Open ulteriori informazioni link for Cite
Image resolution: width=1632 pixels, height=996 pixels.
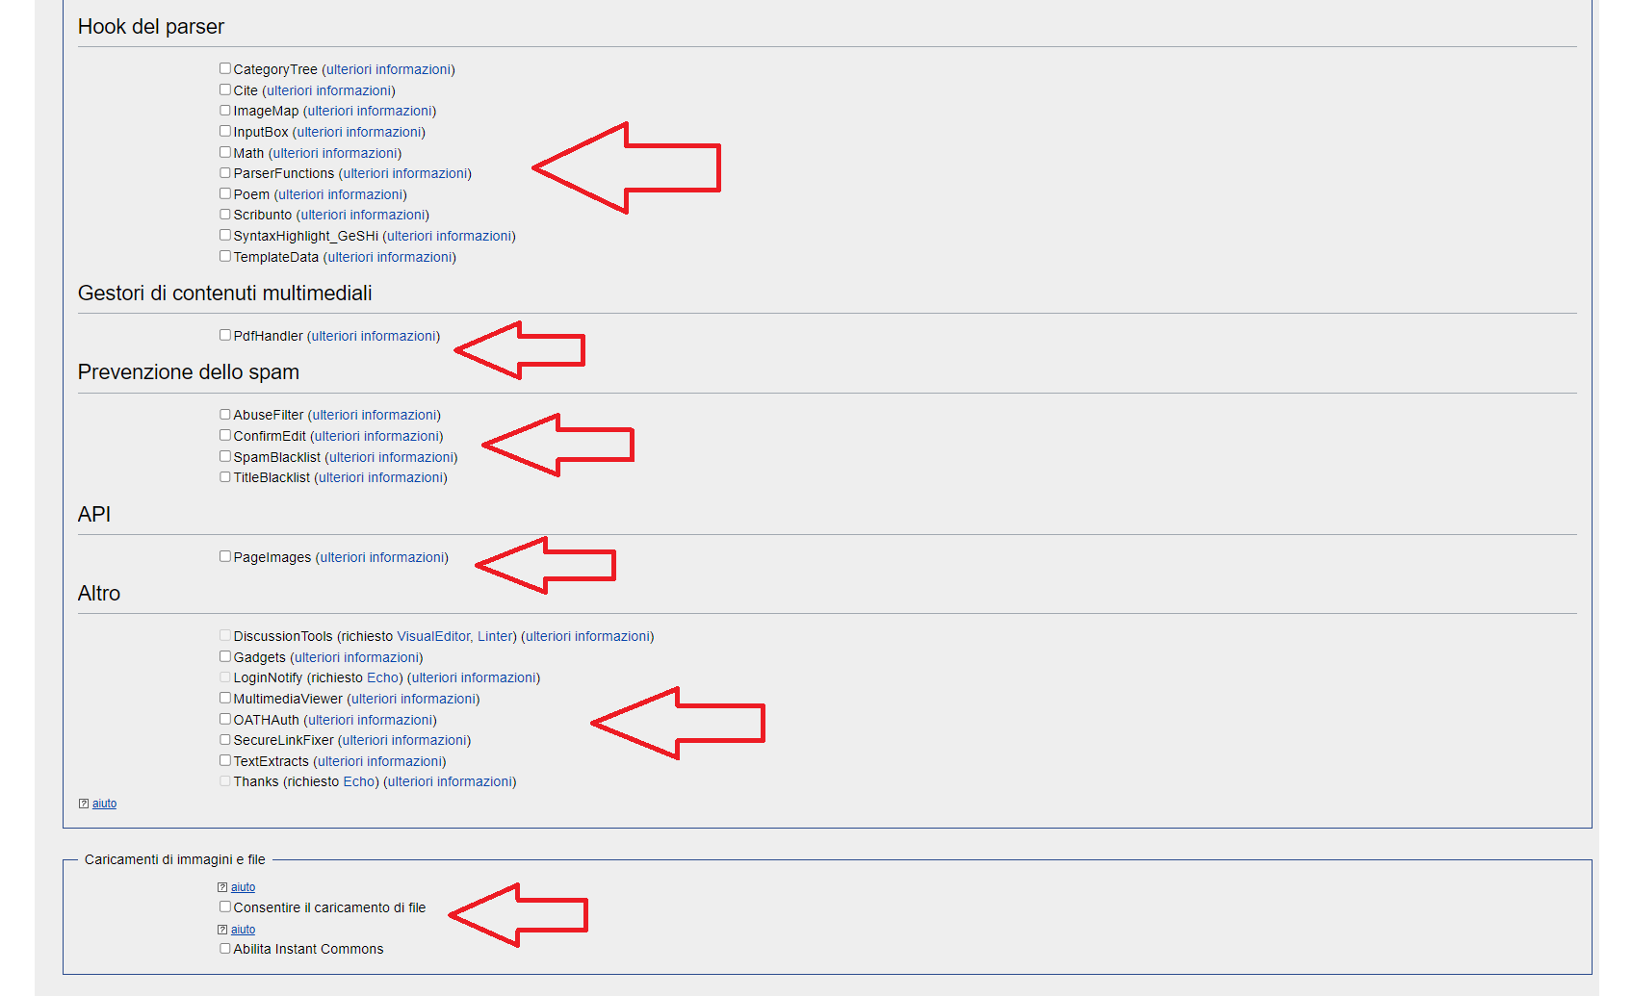[329, 90]
